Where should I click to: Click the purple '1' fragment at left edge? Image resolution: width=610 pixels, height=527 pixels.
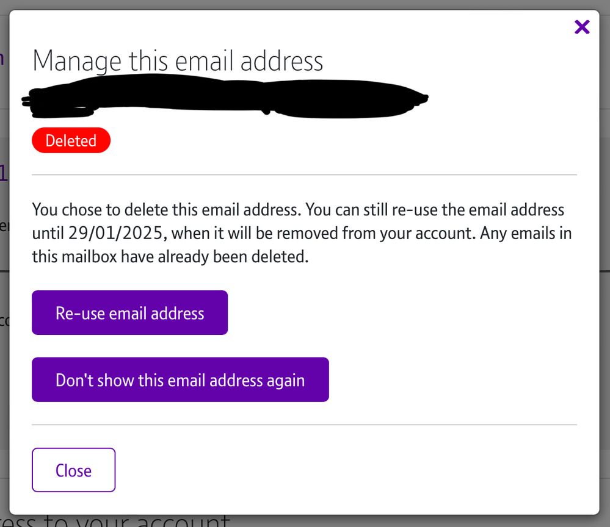coord(4,175)
